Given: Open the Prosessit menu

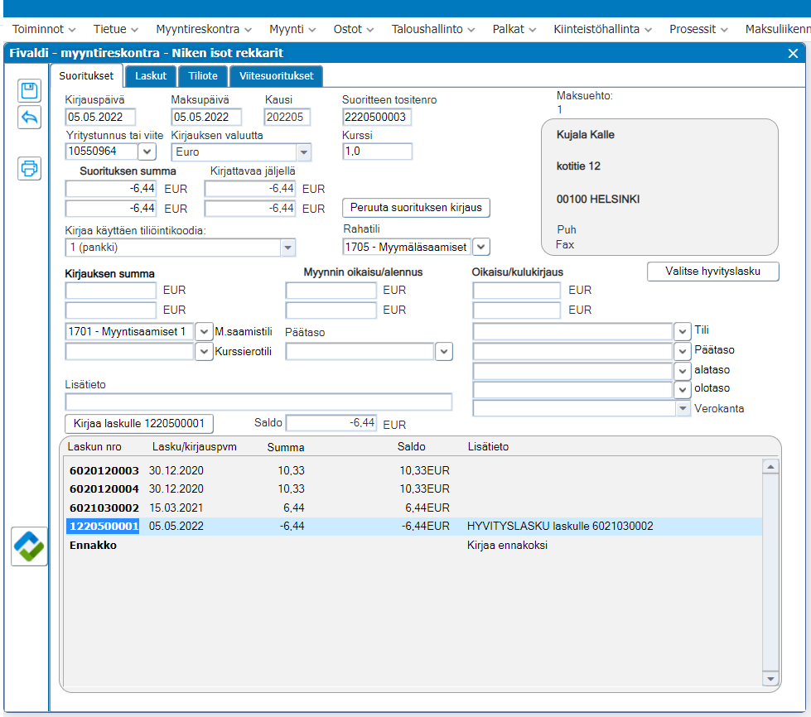Looking at the screenshot, I should tap(698, 30).
